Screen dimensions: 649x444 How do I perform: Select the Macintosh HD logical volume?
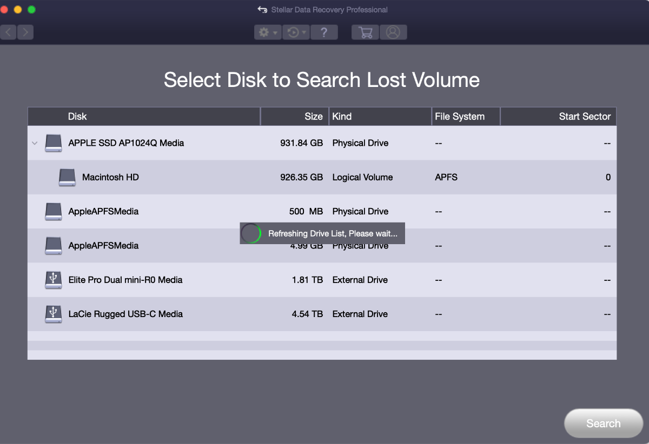pyautogui.click(x=110, y=177)
